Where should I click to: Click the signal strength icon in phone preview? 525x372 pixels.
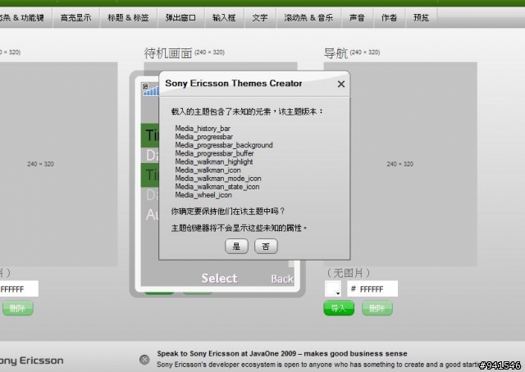[x=151, y=90]
